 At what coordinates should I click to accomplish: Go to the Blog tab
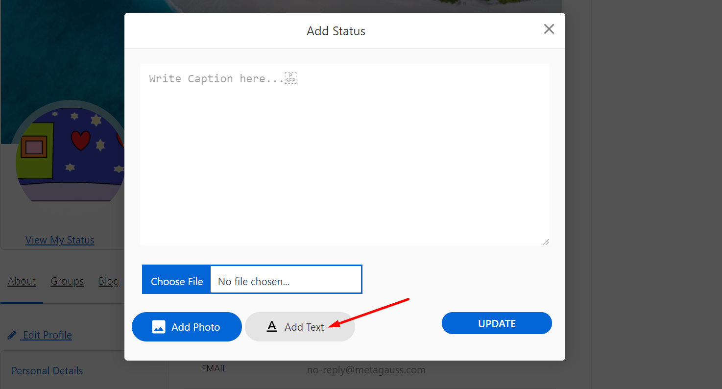(x=109, y=281)
